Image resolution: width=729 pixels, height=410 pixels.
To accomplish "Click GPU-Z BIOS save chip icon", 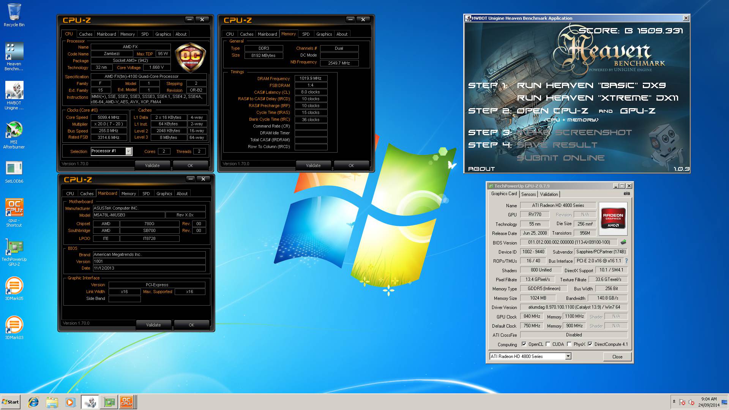I will tap(623, 242).
